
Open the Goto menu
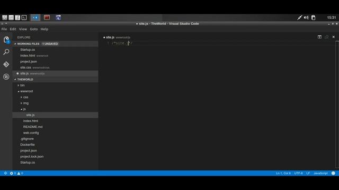[34, 29]
